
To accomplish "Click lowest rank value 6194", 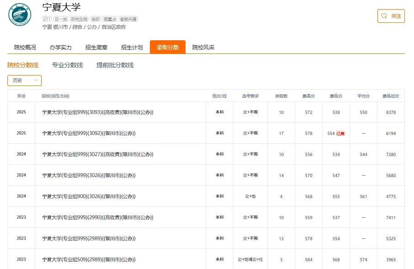I will [391, 134].
